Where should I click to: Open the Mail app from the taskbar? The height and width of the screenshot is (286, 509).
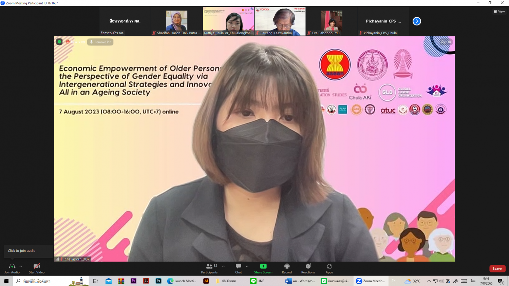click(109, 281)
